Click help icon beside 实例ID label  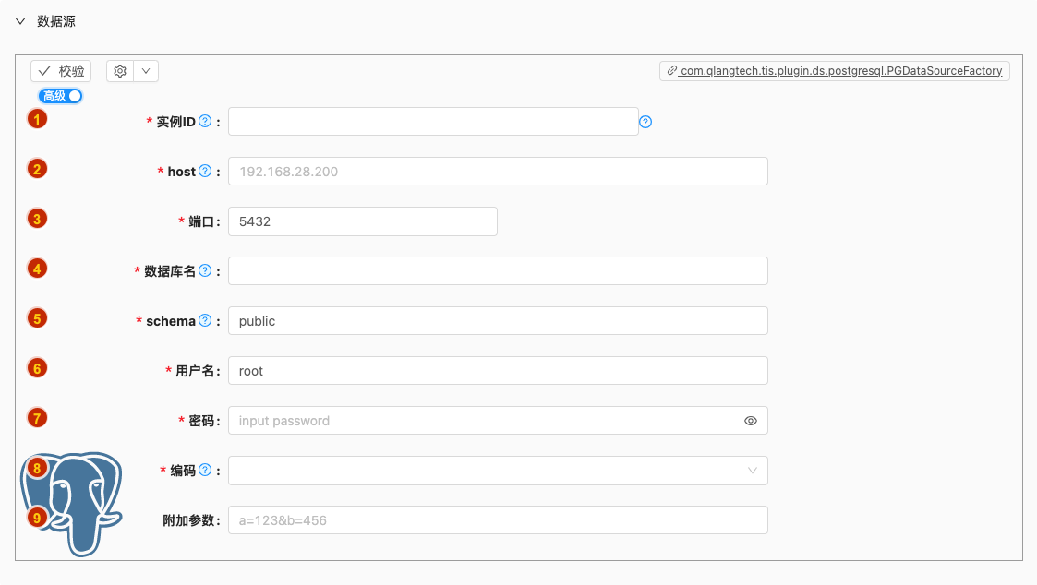tap(205, 121)
